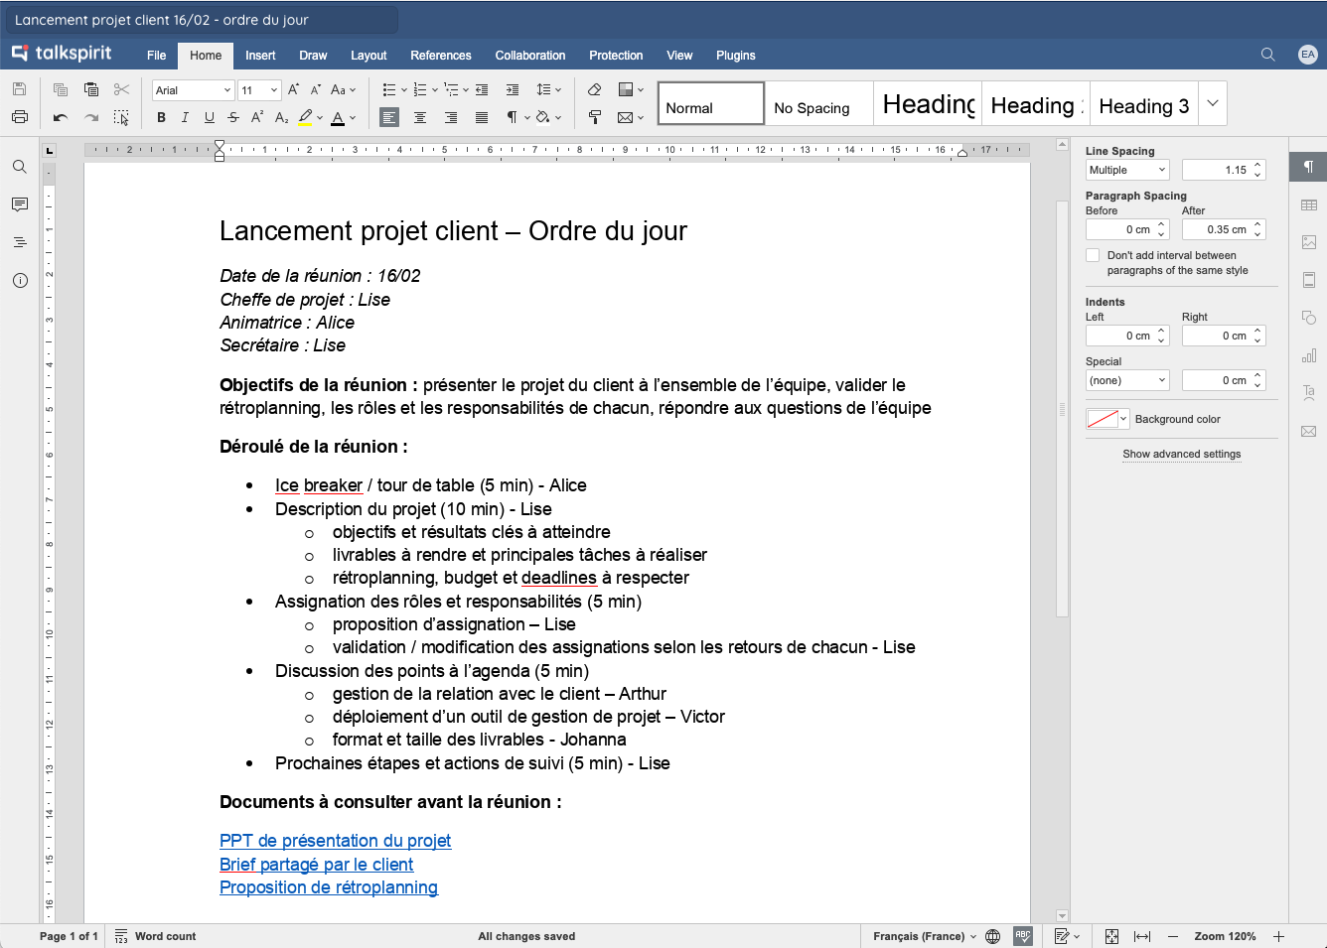
Task: Click the Clear style eraser icon
Action: (x=594, y=89)
